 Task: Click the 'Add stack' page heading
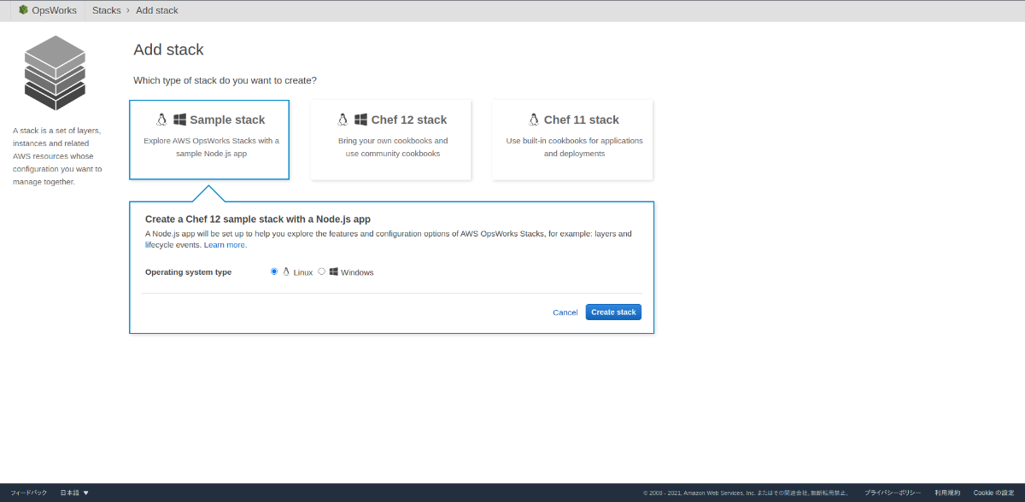[168, 50]
